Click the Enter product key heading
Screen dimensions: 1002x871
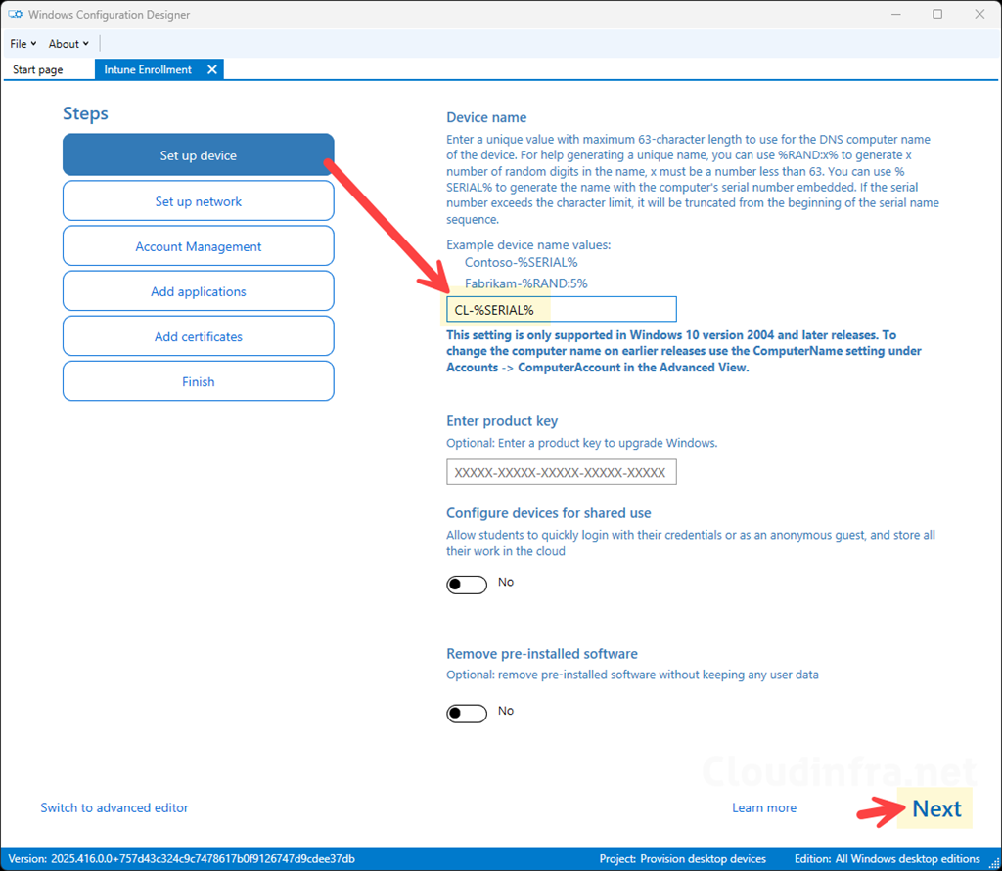502,420
